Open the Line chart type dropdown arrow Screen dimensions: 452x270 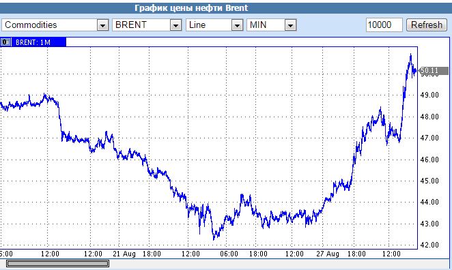click(237, 25)
